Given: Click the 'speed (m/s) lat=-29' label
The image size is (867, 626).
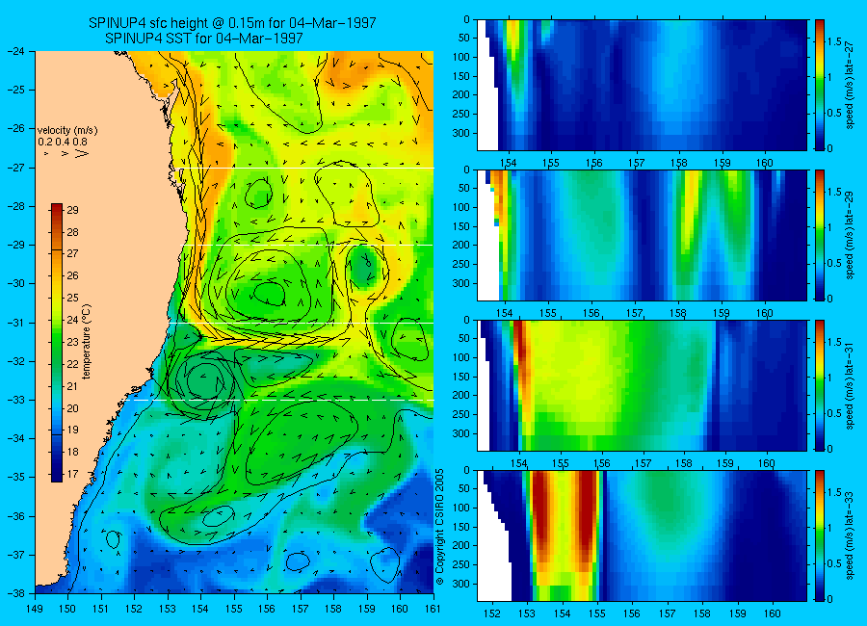Looking at the screenshot, I should click(x=851, y=235).
